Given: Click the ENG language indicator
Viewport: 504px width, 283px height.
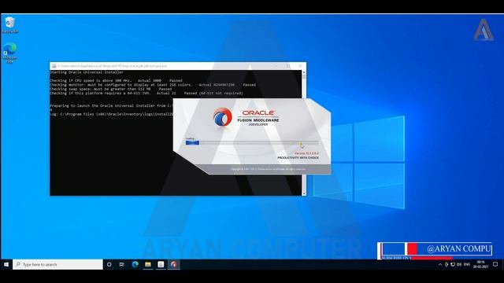Looking at the screenshot, I should (467, 264).
